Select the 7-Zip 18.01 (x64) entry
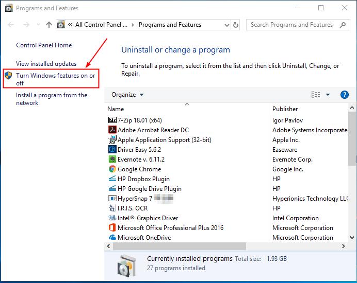This screenshot has width=357, height=283. [140, 120]
